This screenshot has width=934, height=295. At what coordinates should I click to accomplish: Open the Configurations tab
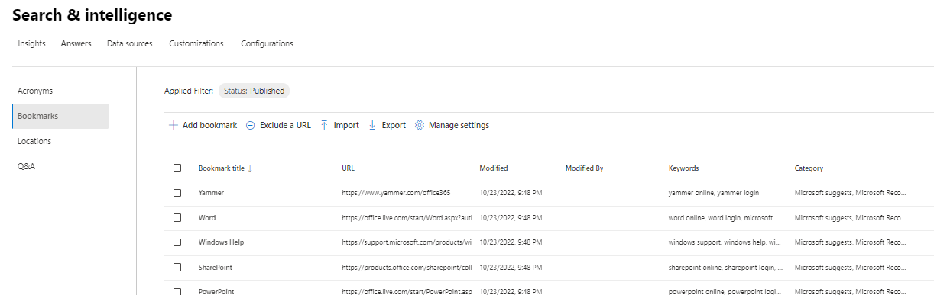point(267,43)
